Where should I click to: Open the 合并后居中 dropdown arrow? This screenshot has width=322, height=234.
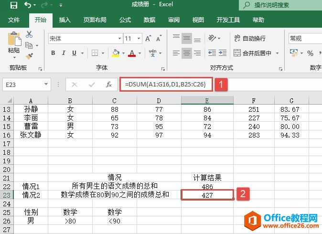(277, 53)
